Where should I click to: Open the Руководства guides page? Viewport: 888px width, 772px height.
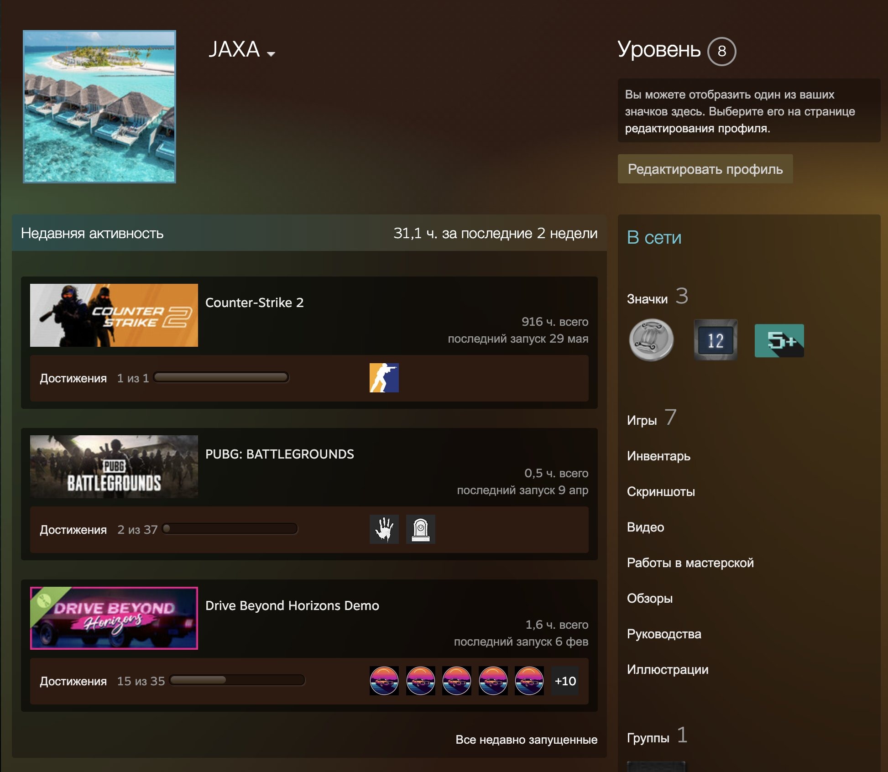(x=664, y=634)
